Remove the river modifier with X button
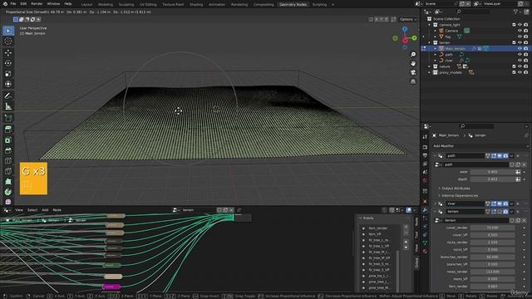532x299 pixels. (518, 203)
